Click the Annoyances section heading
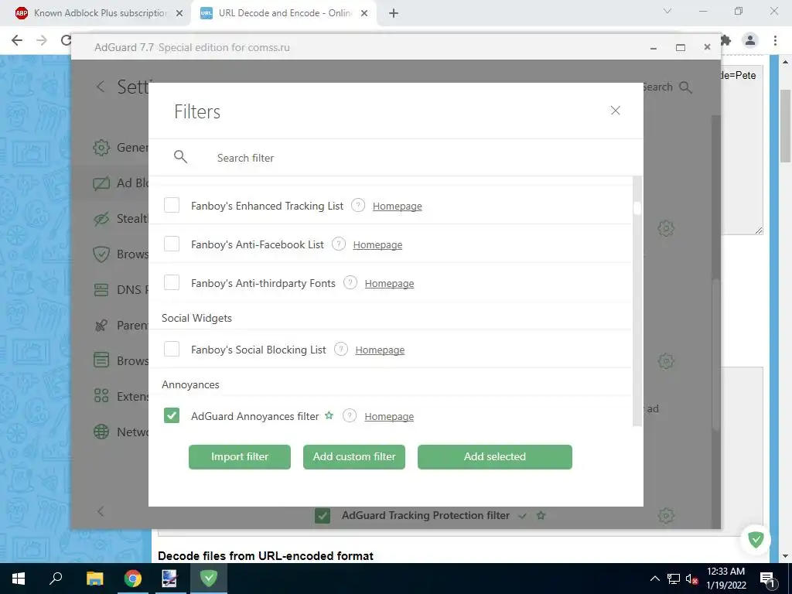 pos(190,385)
